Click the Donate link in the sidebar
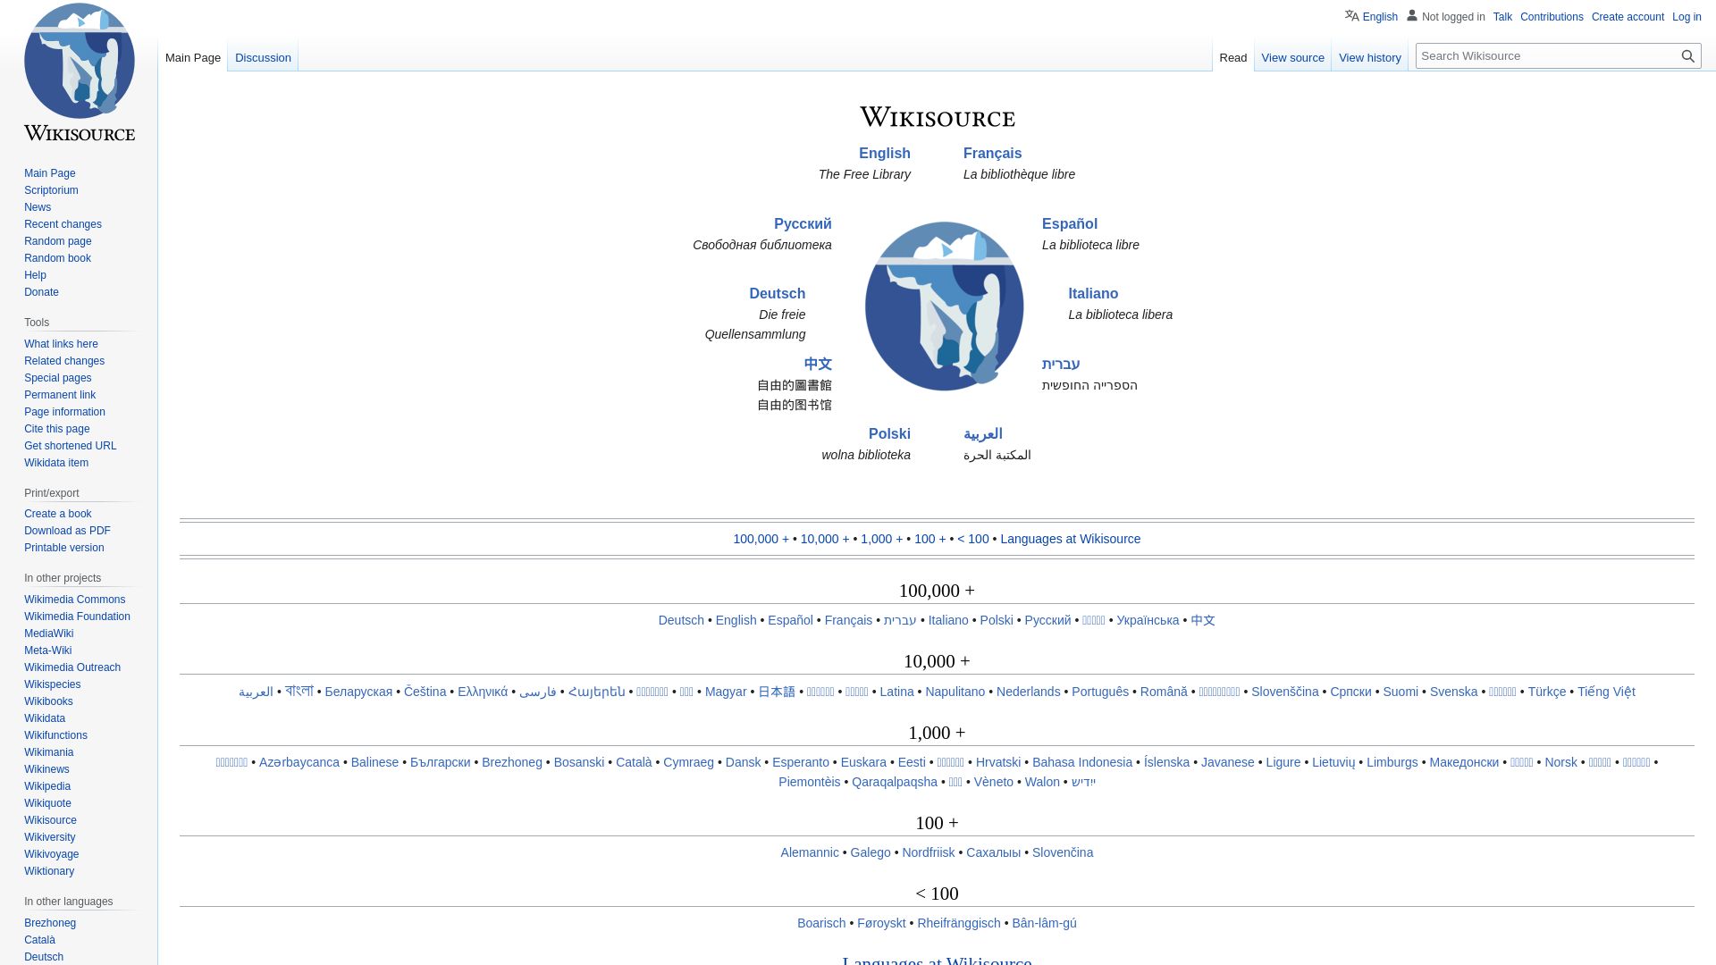This screenshot has width=1716, height=965. (41, 292)
